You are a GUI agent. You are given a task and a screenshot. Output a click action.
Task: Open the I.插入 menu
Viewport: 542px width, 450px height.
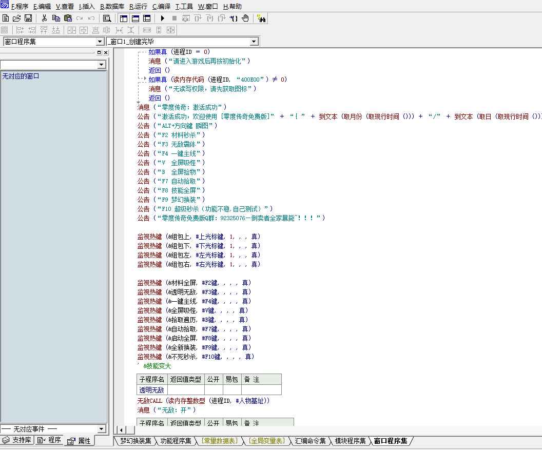click(x=86, y=6)
